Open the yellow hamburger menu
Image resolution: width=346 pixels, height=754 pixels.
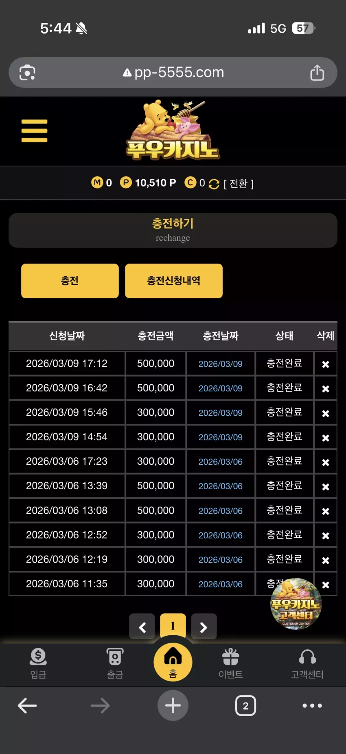click(34, 131)
